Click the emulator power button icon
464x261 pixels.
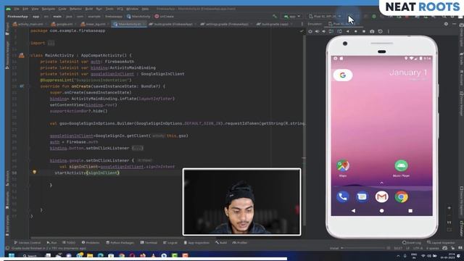[x=310, y=31]
